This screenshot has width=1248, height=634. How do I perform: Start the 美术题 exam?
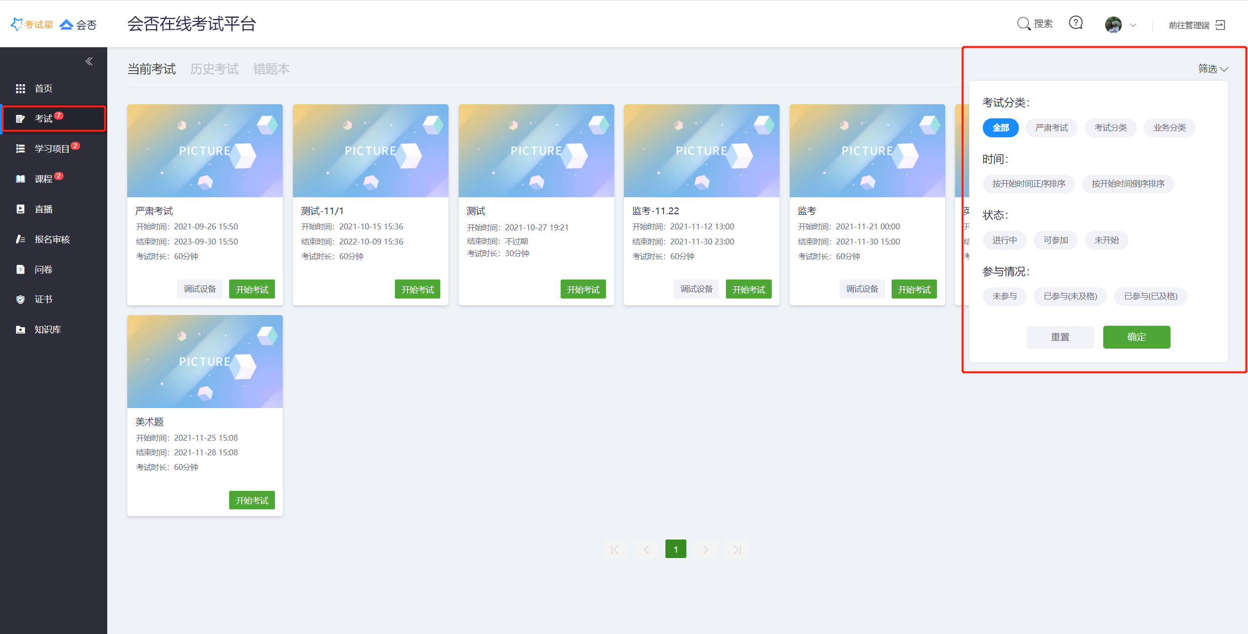pyautogui.click(x=252, y=500)
